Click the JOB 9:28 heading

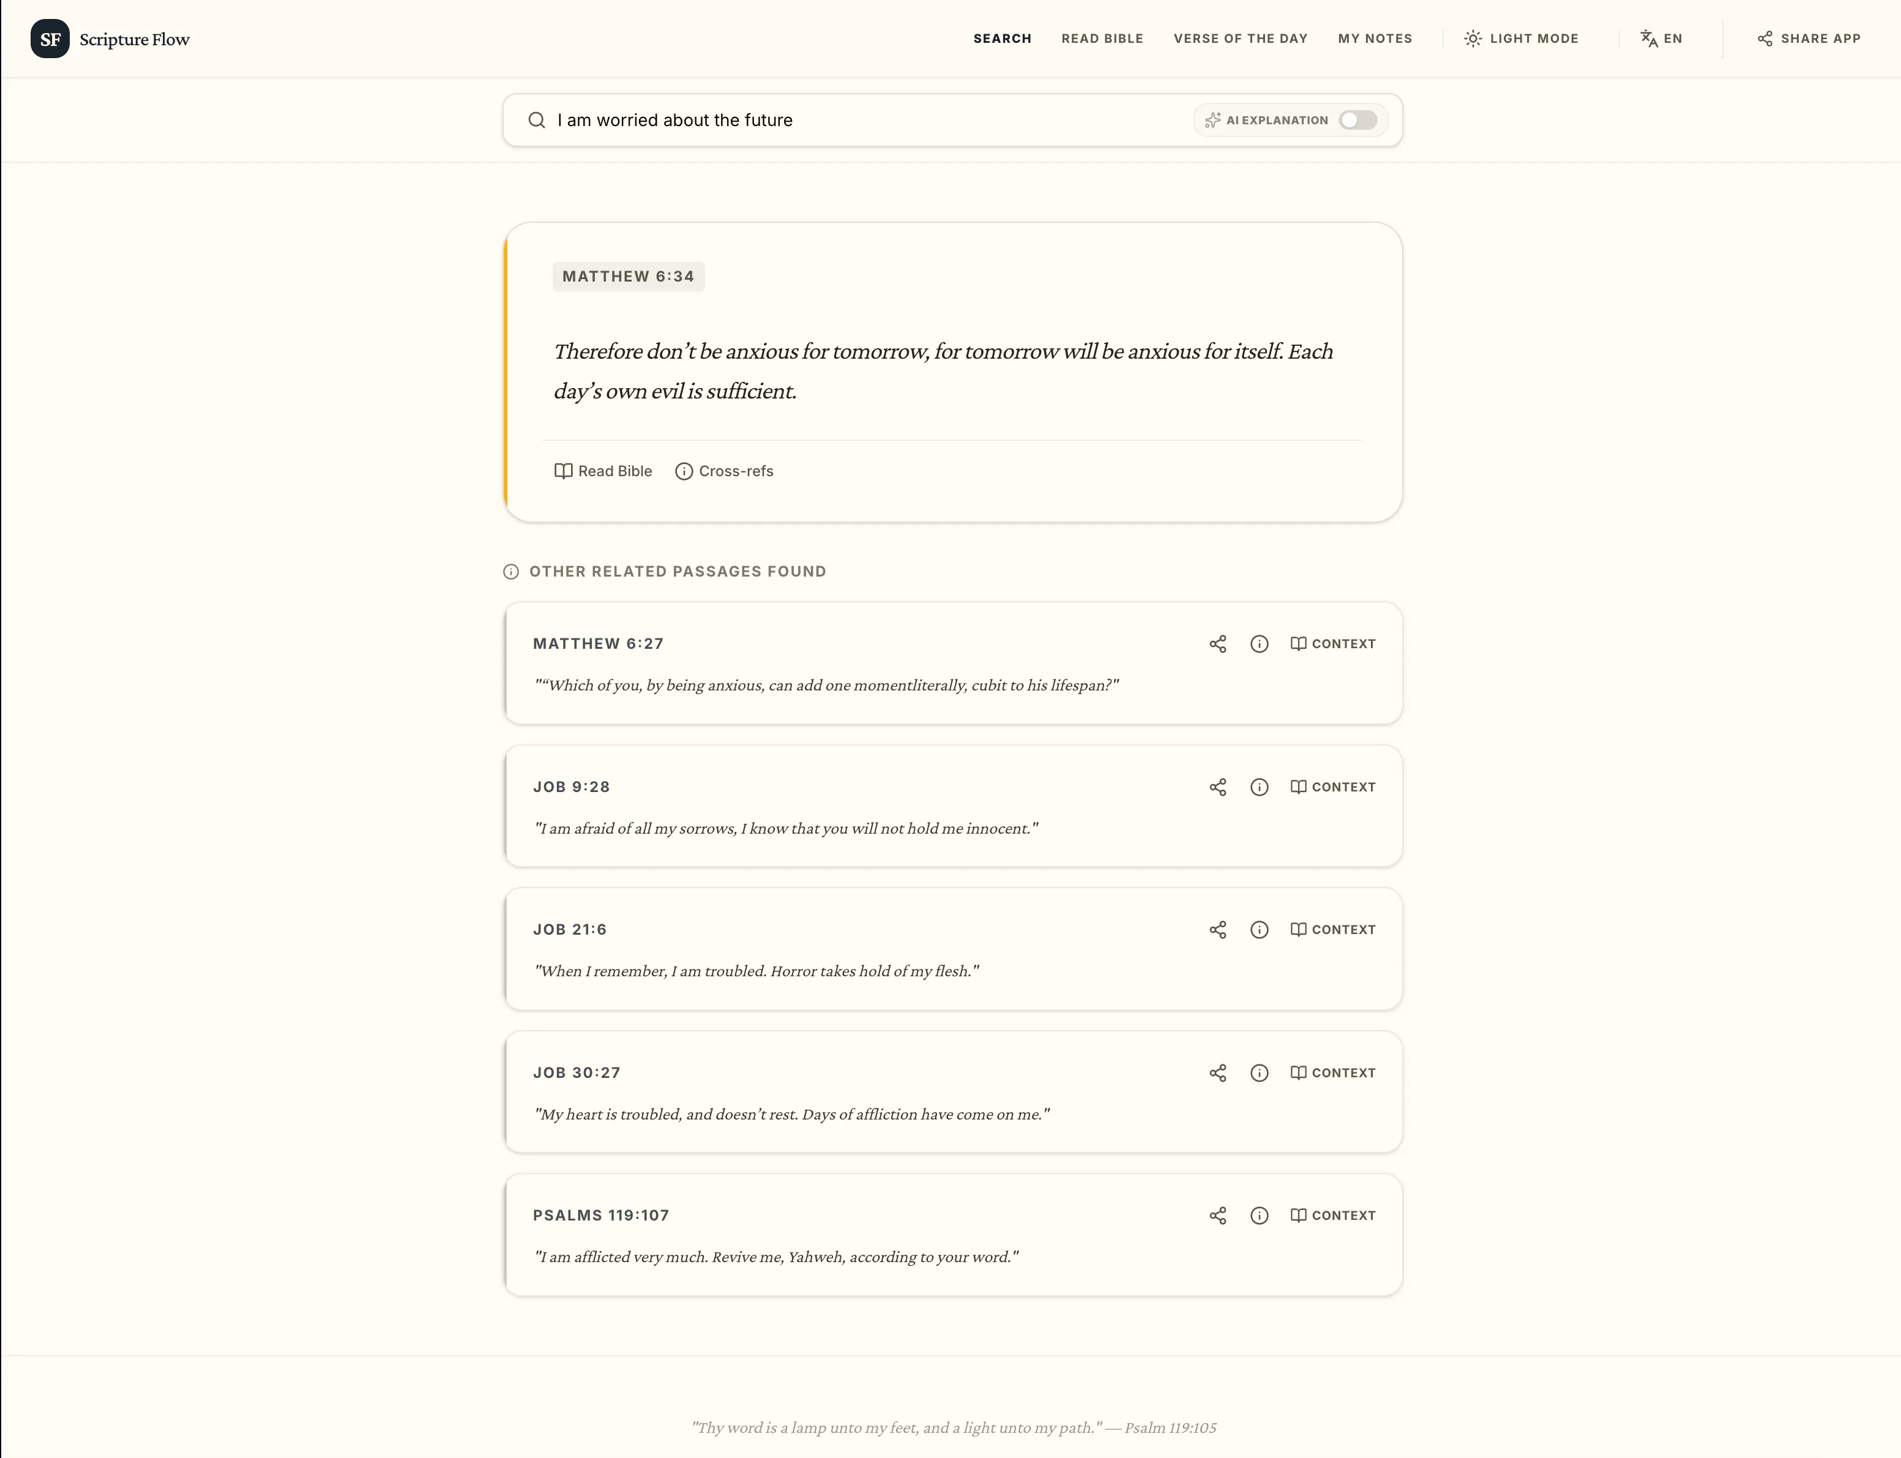pyautogui.click(x=571, y=787)
